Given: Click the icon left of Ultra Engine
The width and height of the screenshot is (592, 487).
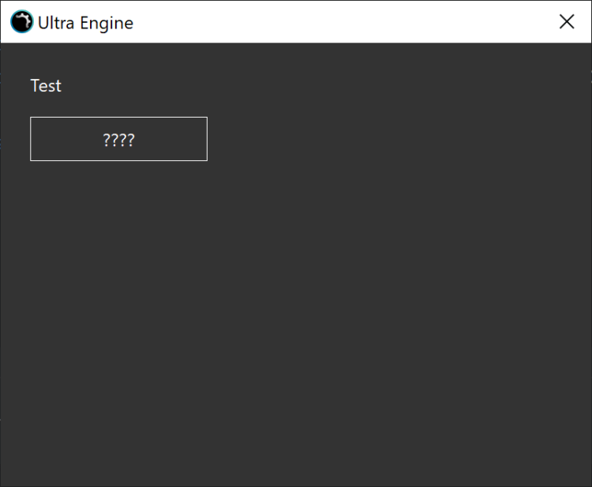Looking at the screenshot, I should coord(22,22).
